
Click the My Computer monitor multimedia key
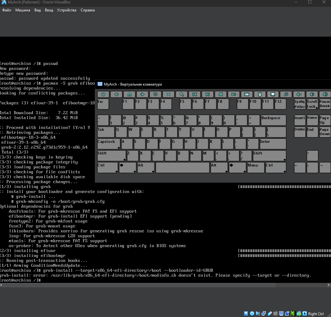[273, 94]
